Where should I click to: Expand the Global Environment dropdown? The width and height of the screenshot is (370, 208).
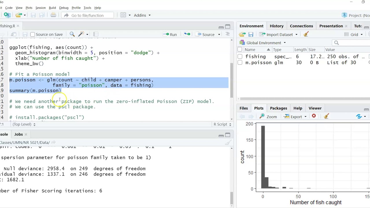point(263,43)
